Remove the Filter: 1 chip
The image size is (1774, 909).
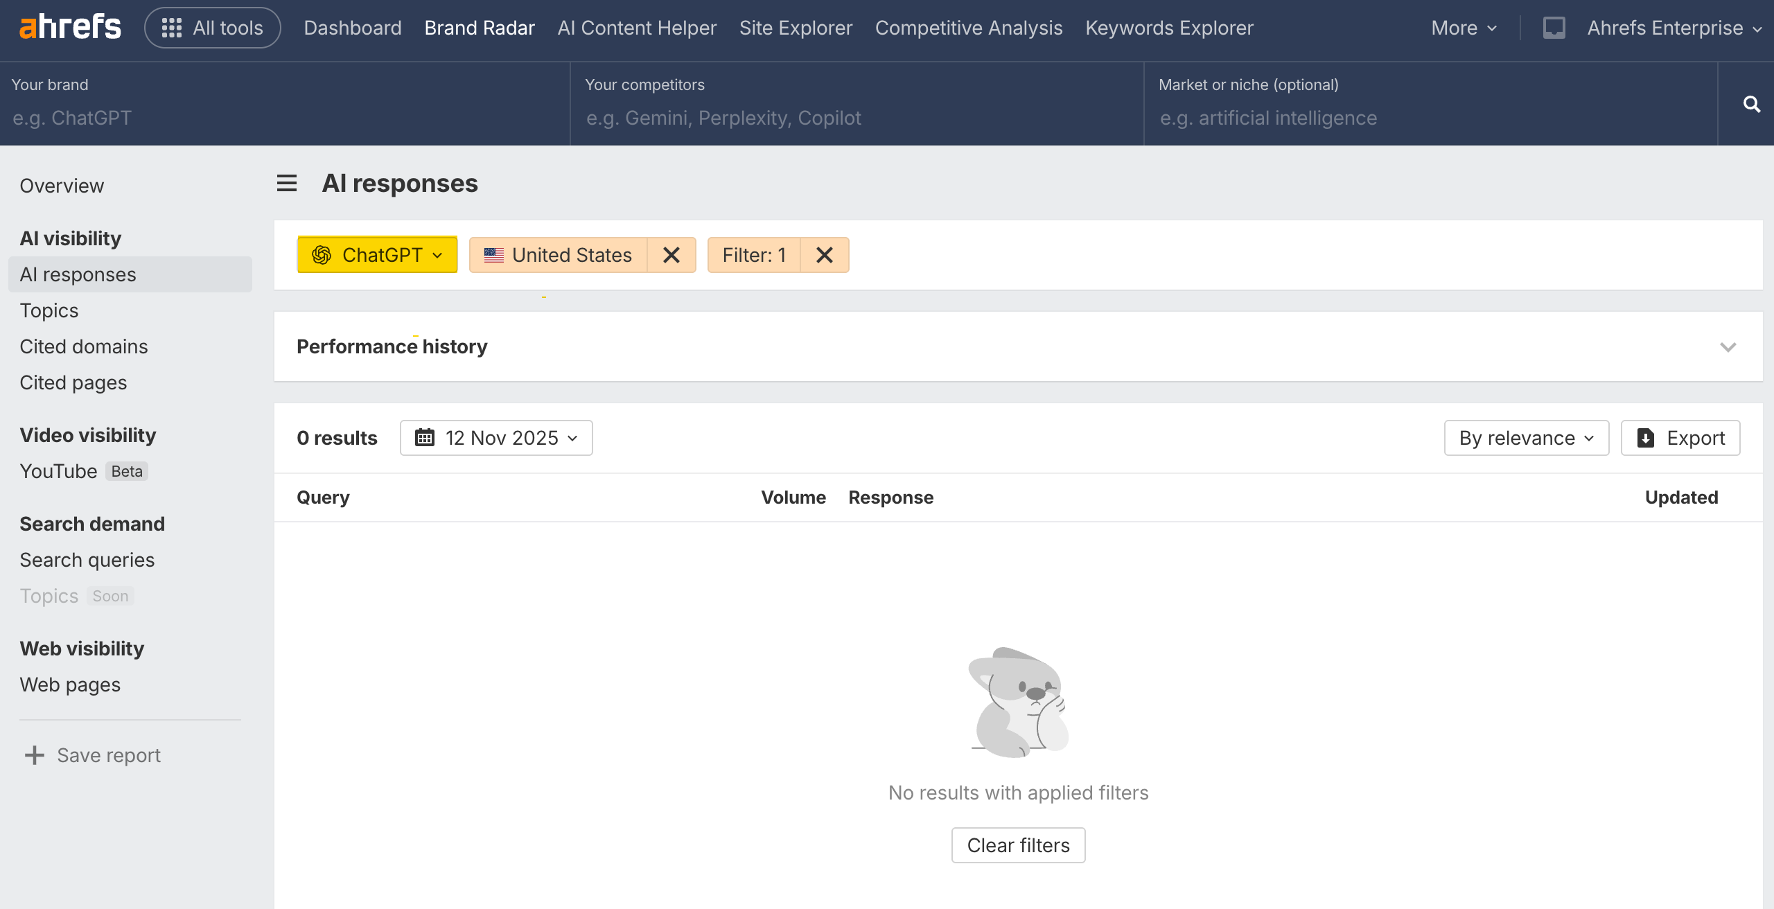click(824, 255)
